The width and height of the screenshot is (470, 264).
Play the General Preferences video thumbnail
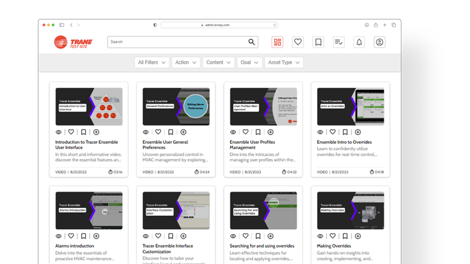click(176, 106)
